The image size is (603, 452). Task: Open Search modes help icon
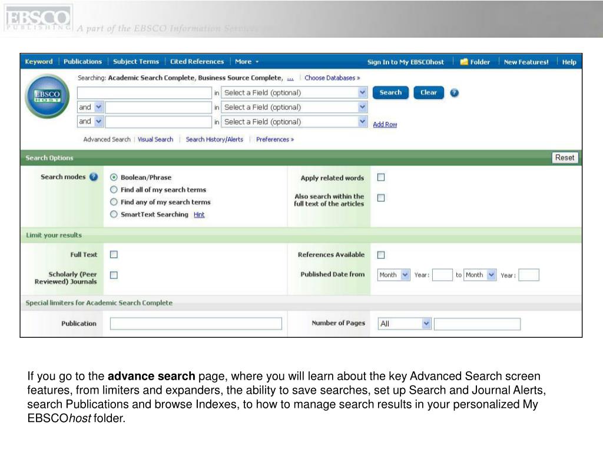pos(94,177)
